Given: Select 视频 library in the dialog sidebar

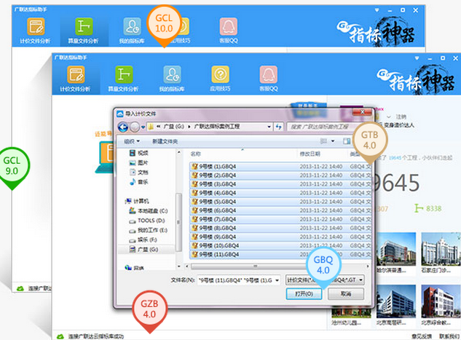Looking at the screenshot, I should (139, 153).
